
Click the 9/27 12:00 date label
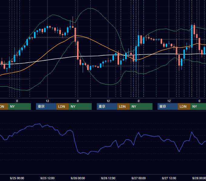(x=169, y=178)
